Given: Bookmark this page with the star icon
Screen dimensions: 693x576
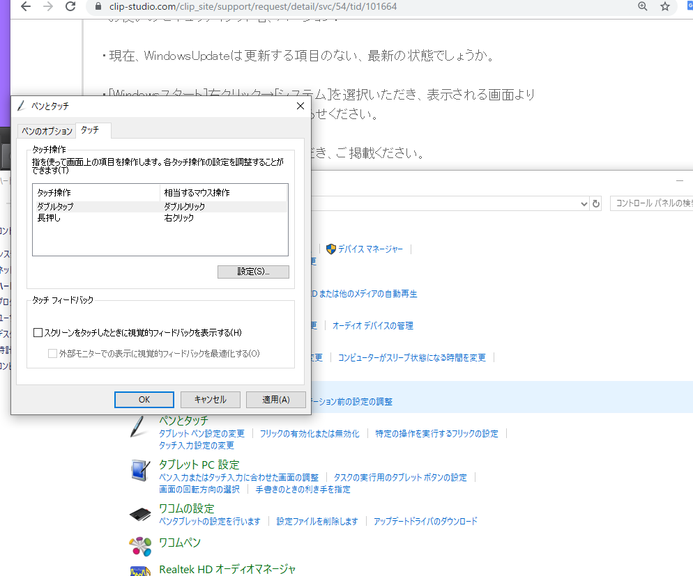Looking at the screenshot, I should click(664, 6).
